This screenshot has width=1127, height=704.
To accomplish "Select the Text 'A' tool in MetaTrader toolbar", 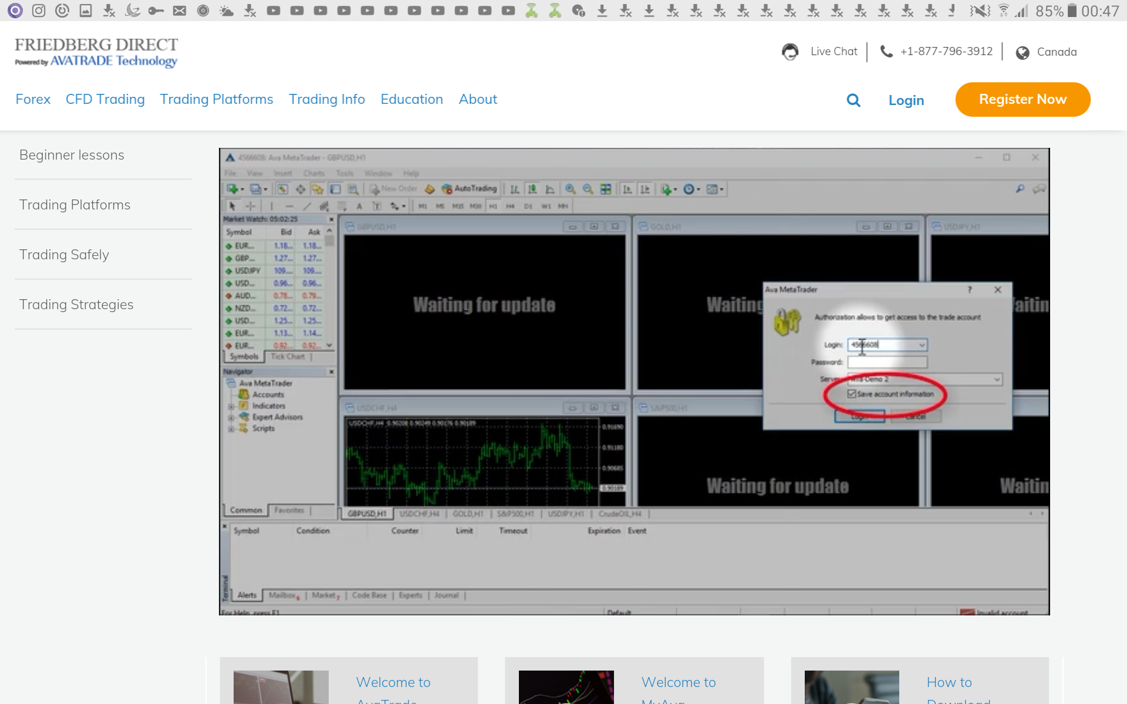I will pyautogui.click(x=359, y=206).
